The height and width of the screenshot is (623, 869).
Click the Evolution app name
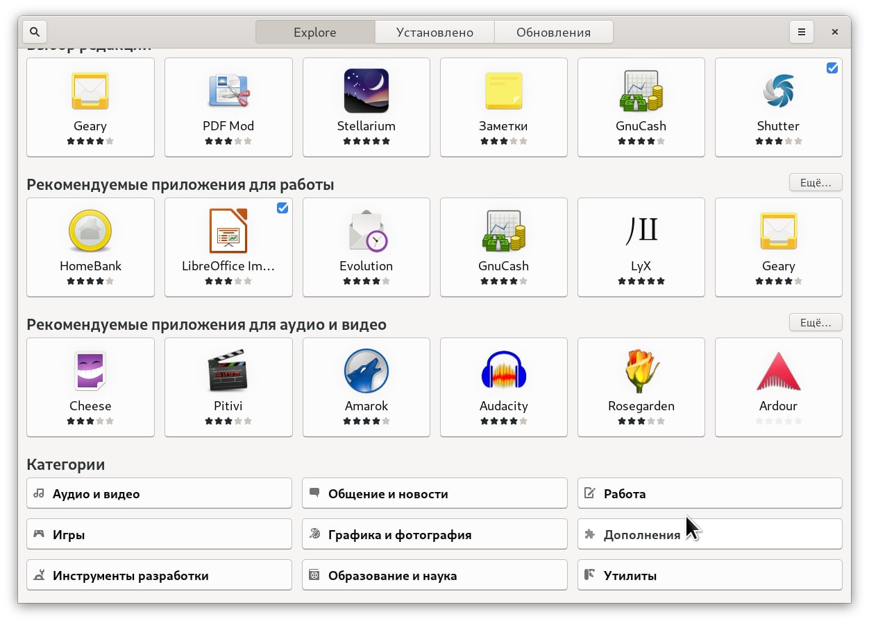click(x=366, y=266)
